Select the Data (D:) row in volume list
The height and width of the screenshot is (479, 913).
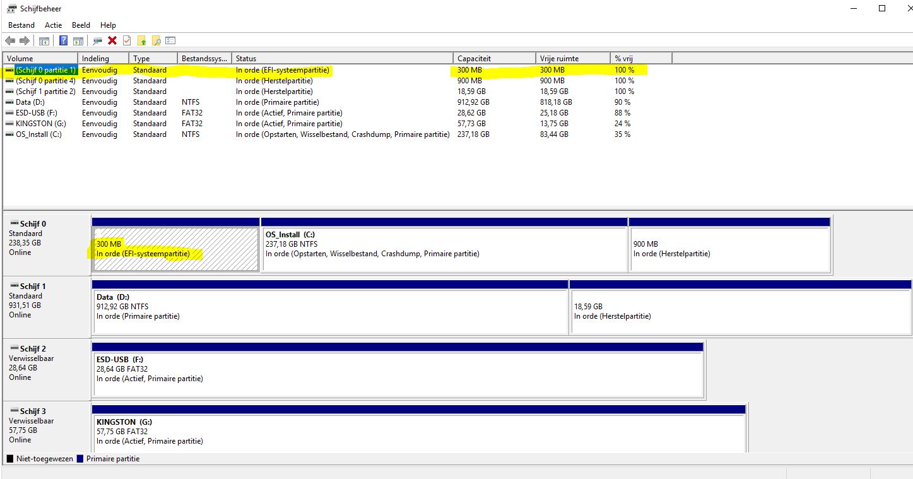click(32, 102)
